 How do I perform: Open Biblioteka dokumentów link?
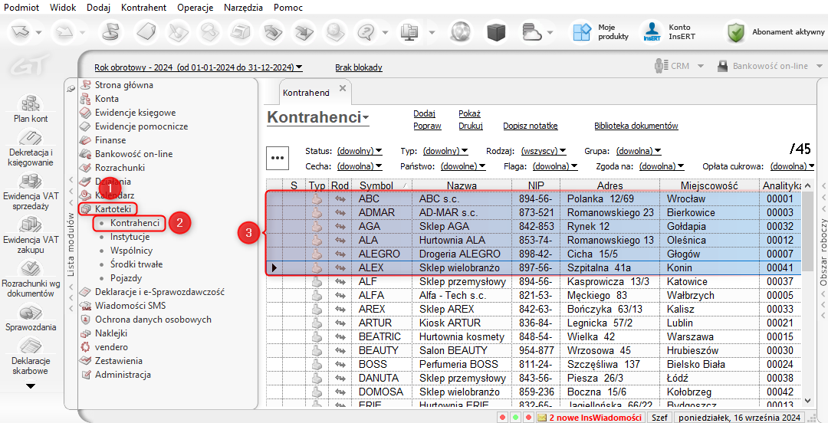(x=636, y=126)
